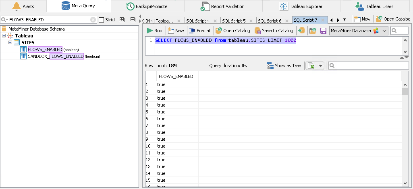Click Open Catalog in the script toolbar
Viewport: 413px width, 189px height.
coord(232,31)
